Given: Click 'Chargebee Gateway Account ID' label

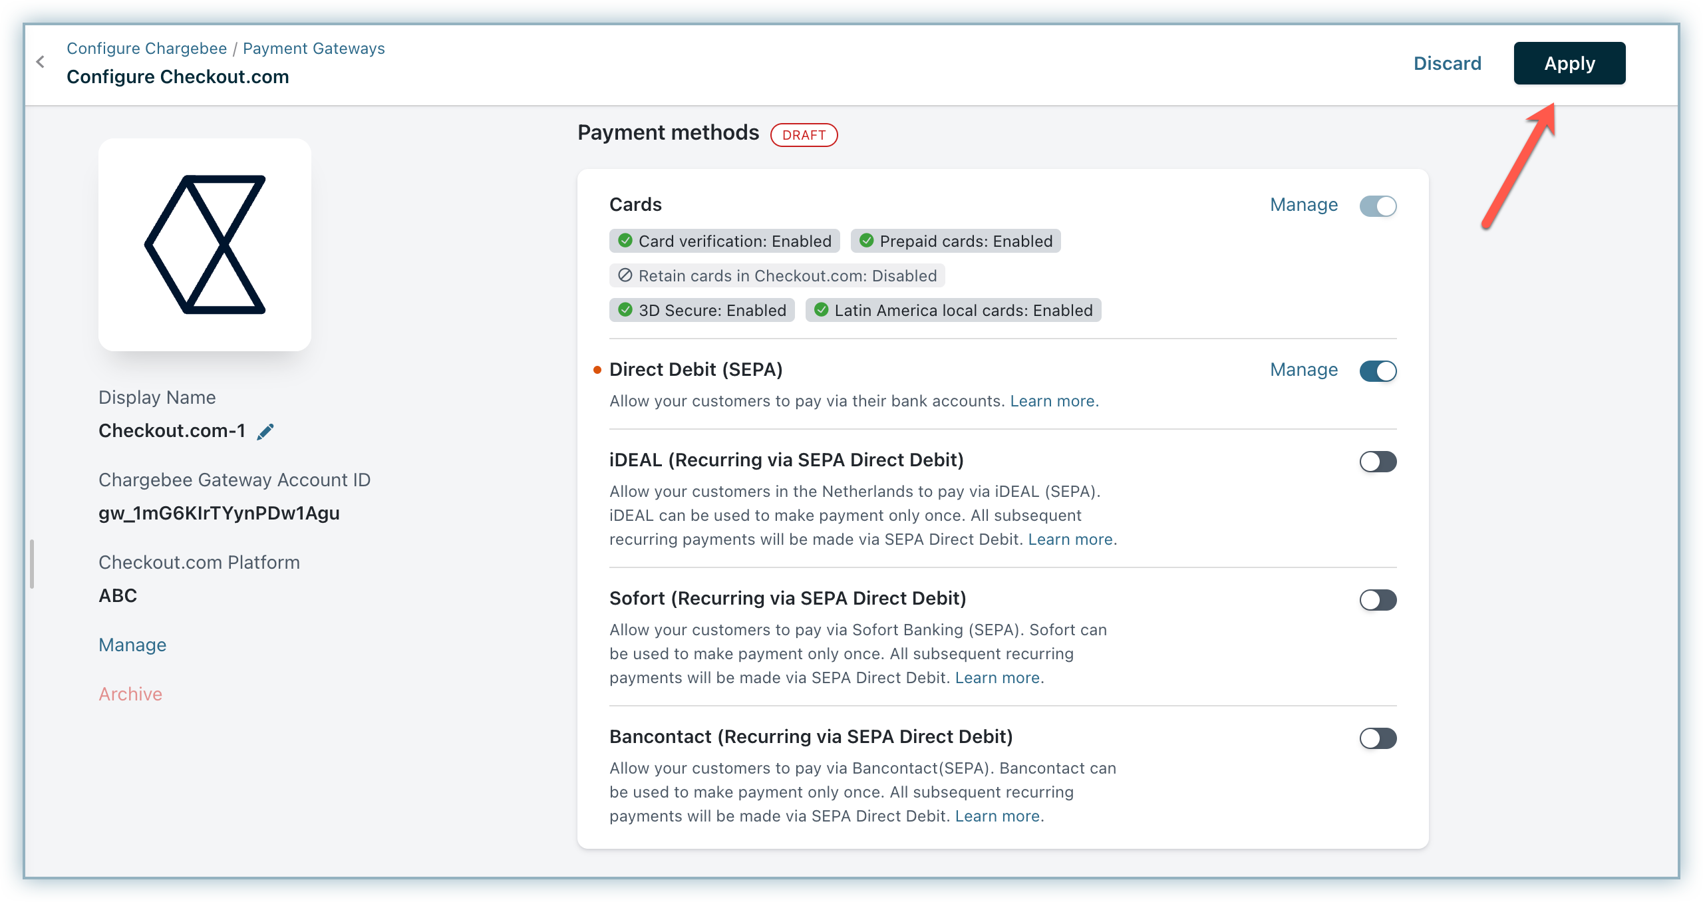Looking at the screenshot, I should point(234,480).
